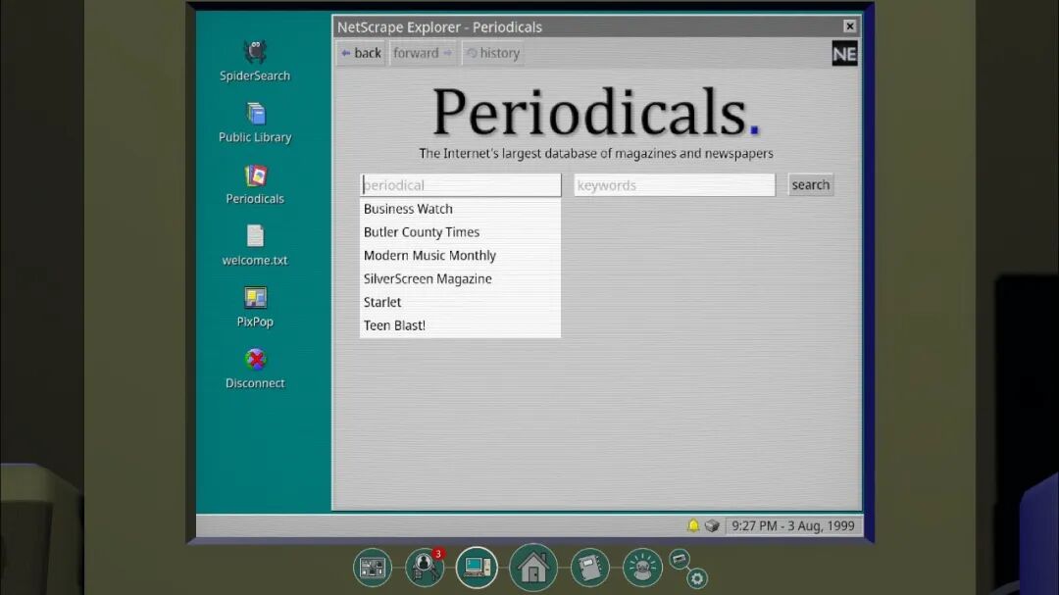Click the notification bell in taskbar
Image resolution: width=1059 pixels, height=595 pixels.
pyautogui.click(x=693, y=525)
